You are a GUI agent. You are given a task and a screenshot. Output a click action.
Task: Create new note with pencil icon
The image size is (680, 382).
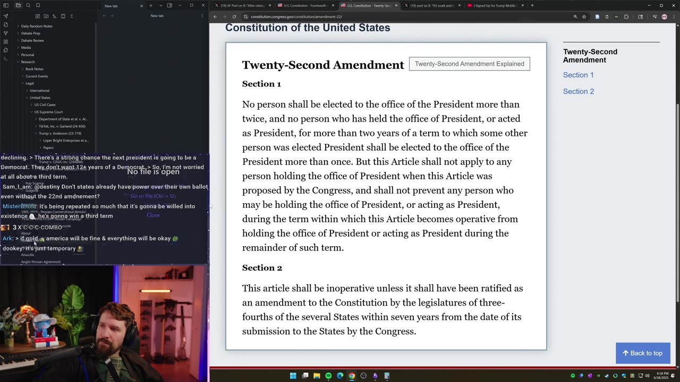(37, 16)
